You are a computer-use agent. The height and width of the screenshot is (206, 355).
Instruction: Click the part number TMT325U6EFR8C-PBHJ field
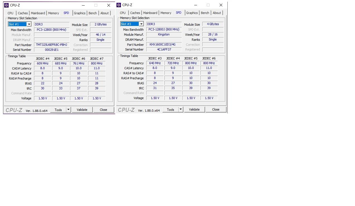[52, 45]
